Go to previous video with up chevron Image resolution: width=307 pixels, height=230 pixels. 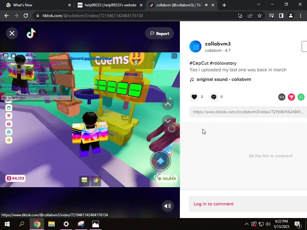pos(168,104)
